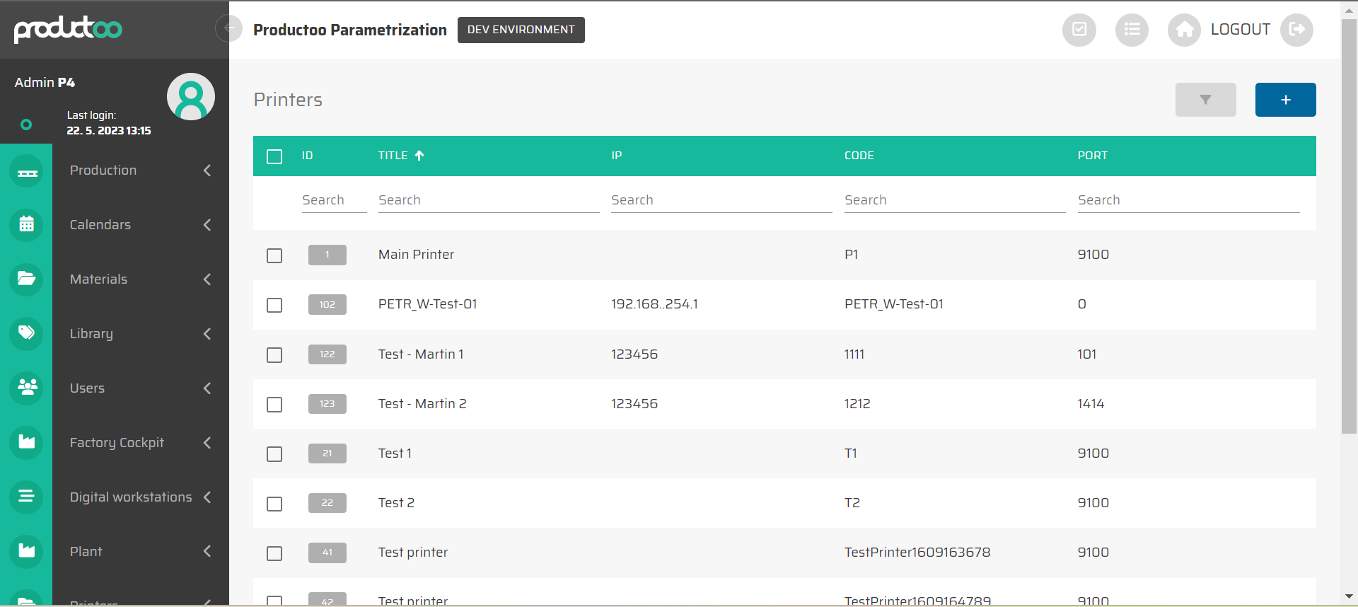Image resolution: width=1358 pixels, height=607 pixels.
Task: Toggle the select-all checkbox in table header
Action: click(x=274, y=156)
